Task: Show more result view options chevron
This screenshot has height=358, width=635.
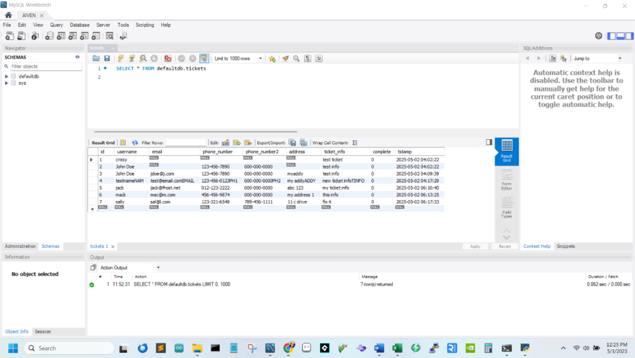Action: coord(507,238)
